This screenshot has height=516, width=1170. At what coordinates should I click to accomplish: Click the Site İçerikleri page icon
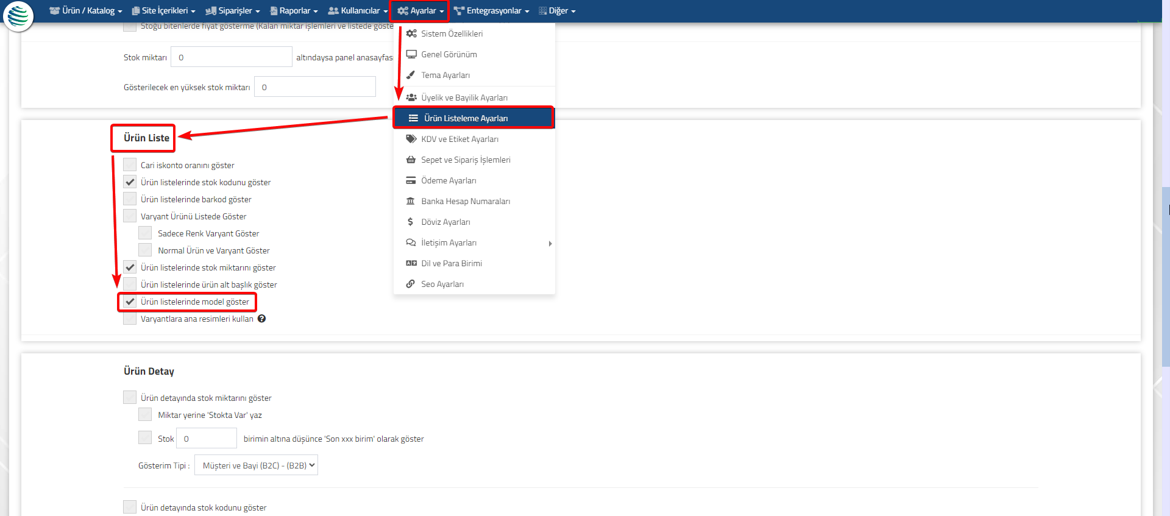pos(136,11)
